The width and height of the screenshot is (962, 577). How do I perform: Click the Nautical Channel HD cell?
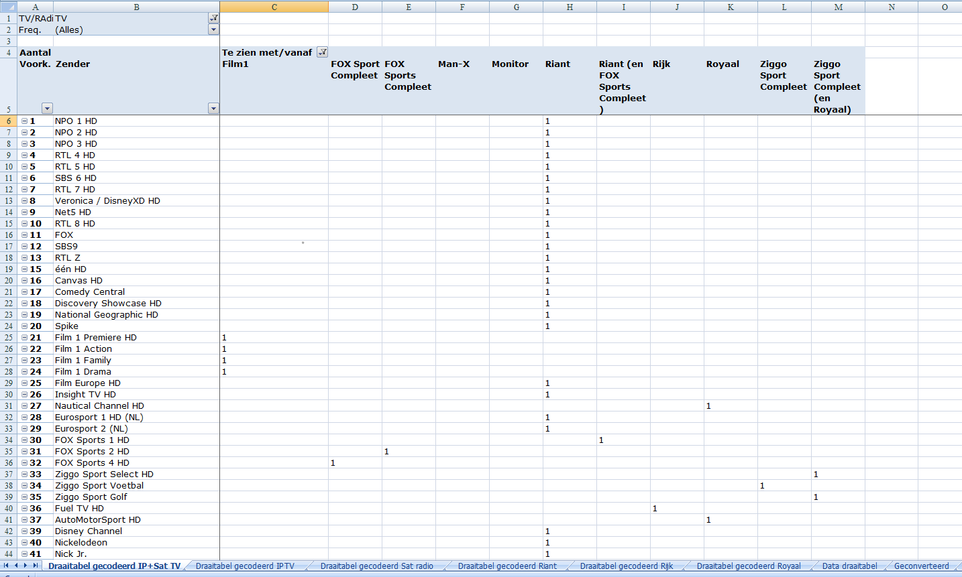tap(136, 406)
